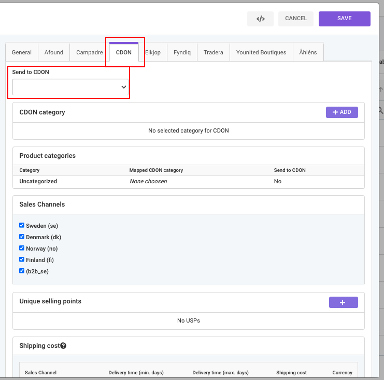Switch to the General tab
Screen dimensions: 384x380
pyautogui.click(x=22, y=52)
